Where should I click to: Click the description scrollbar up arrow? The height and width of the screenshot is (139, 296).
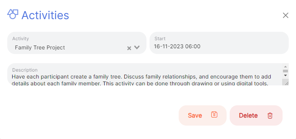(285, 67)
